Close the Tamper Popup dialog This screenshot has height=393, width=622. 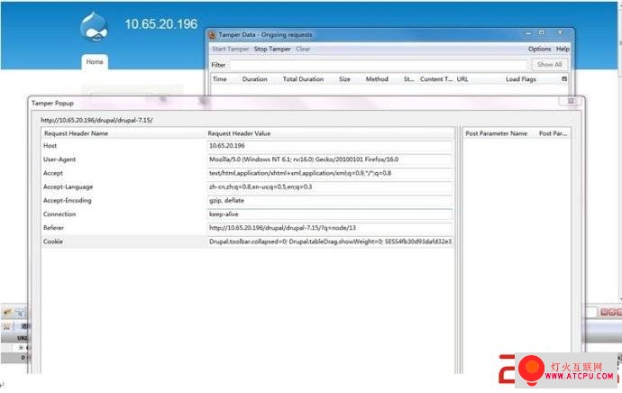(571, 101)
